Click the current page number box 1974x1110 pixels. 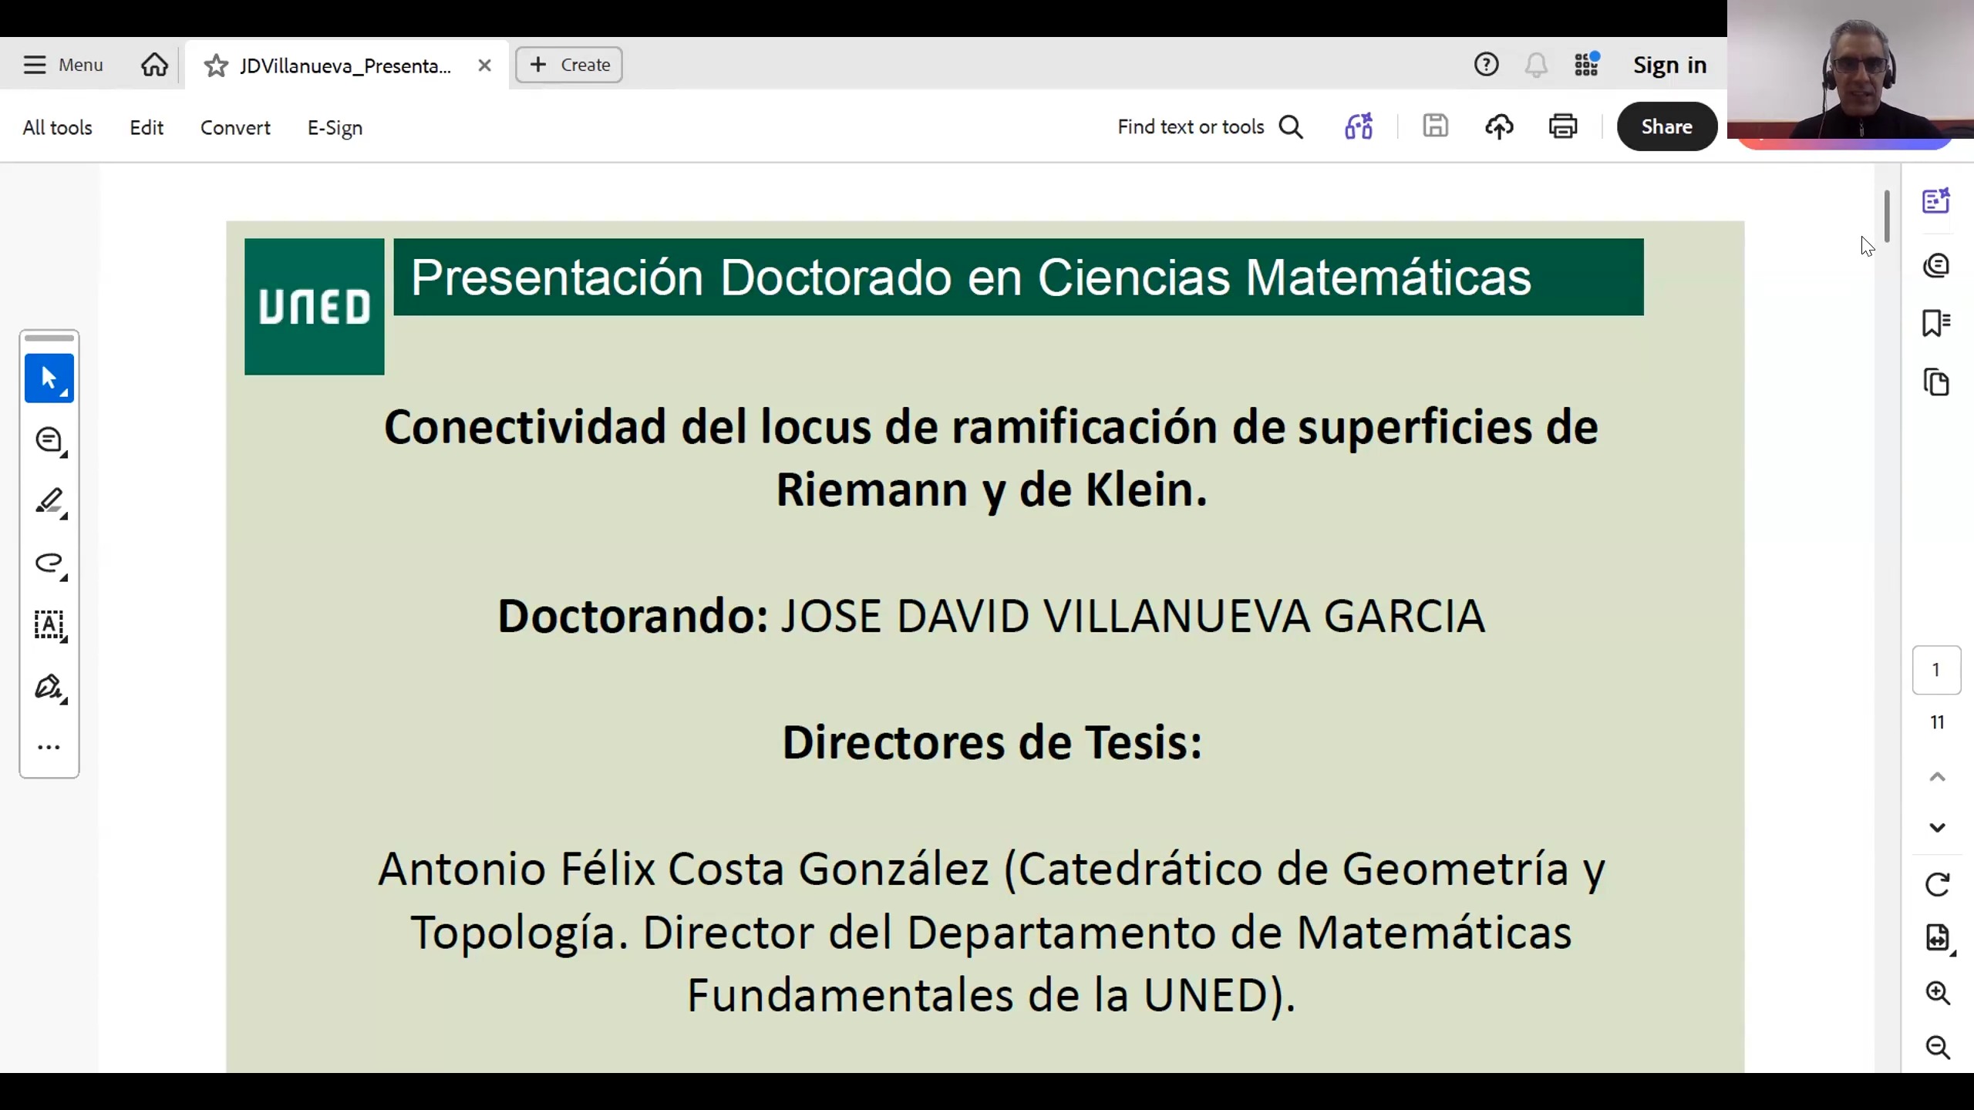(1936, 670)
